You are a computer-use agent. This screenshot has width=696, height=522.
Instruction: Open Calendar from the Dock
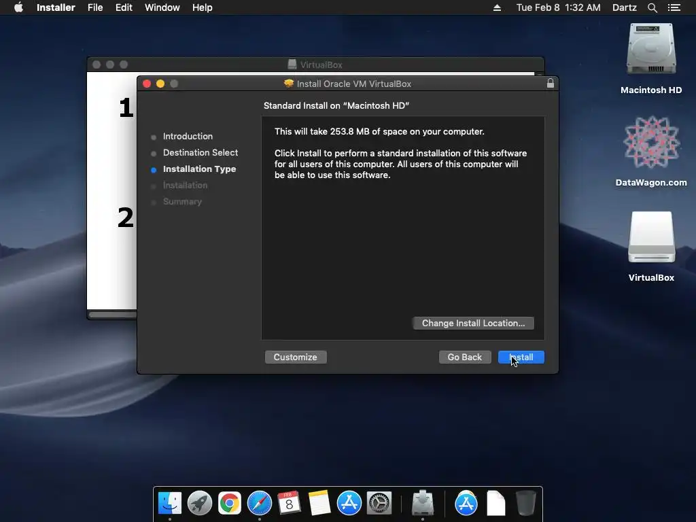289,503
